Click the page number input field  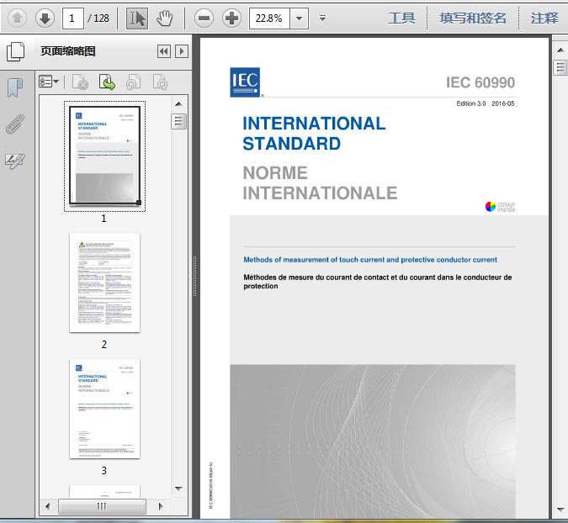pos(74,18)
